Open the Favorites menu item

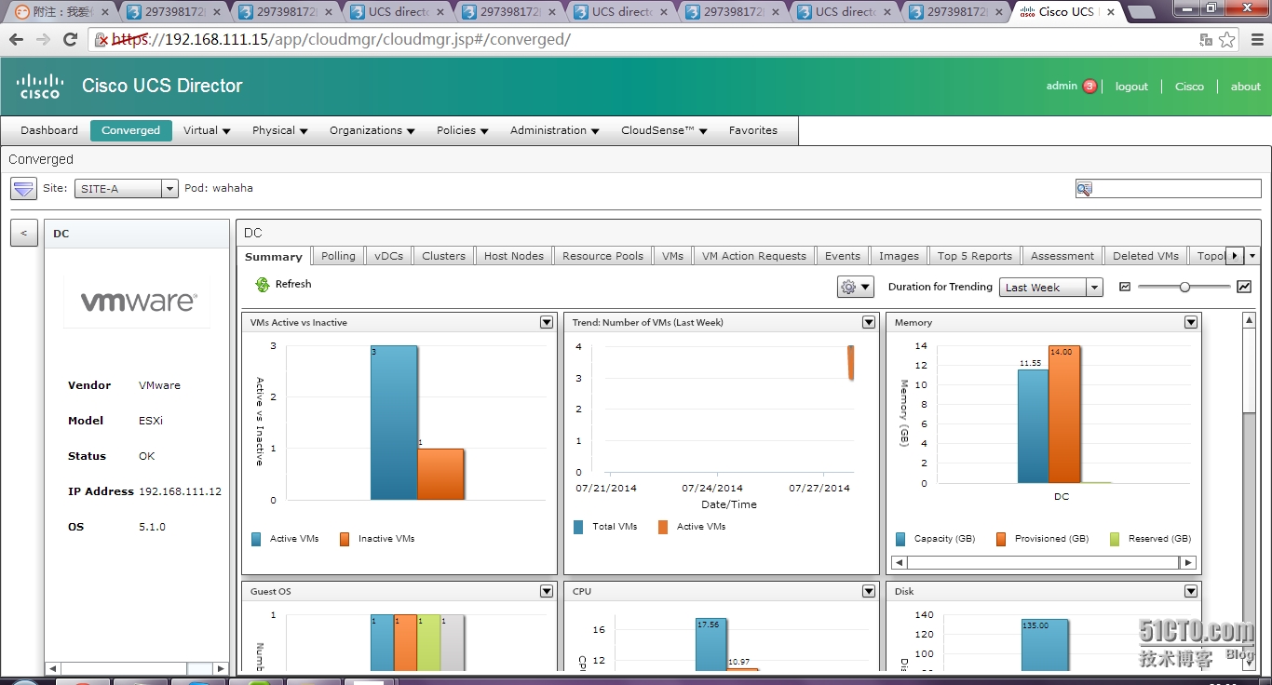click(753, 130)
